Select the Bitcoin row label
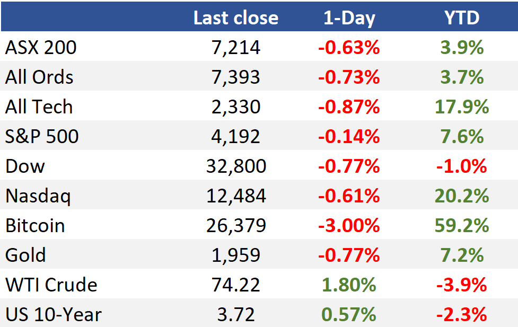Image resolution: width=518 pixels, height=327 pixels. 35,226
